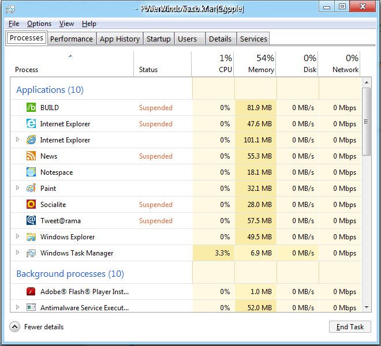Sort by the Disk column header
The height and width of the screenshot is (346, 381).
[x=297, y=65]
